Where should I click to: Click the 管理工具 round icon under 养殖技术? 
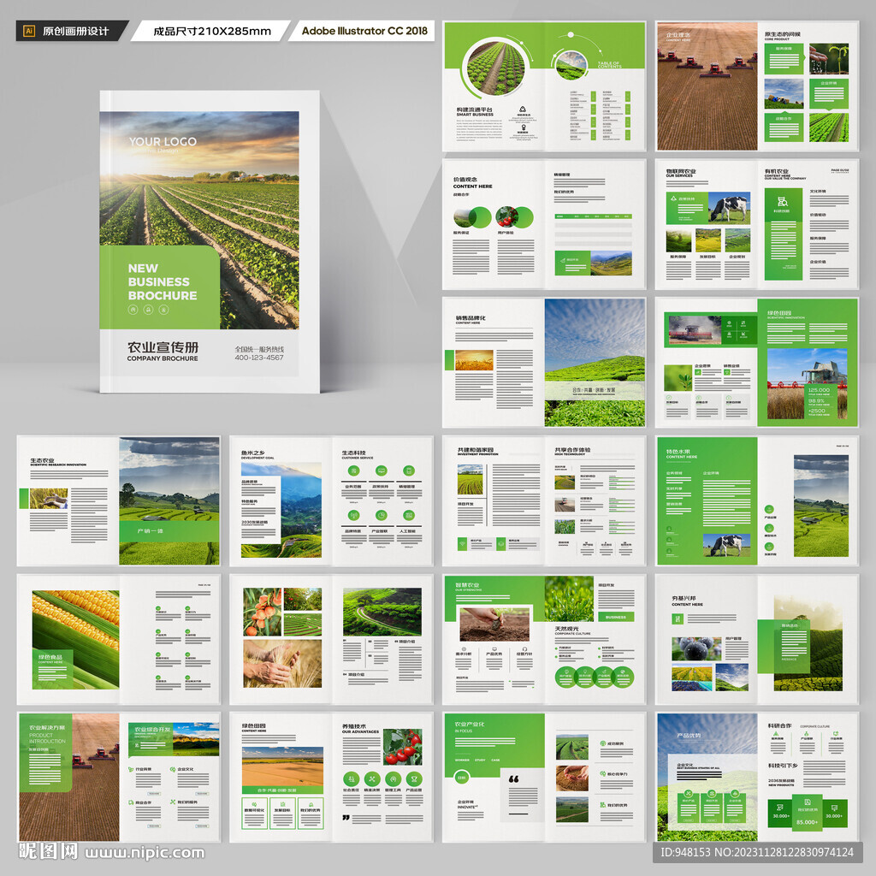(x=394, y=778)
